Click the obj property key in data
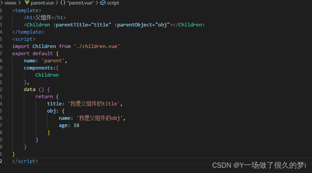Screen dimensions: 312x173 click(51, 111)
